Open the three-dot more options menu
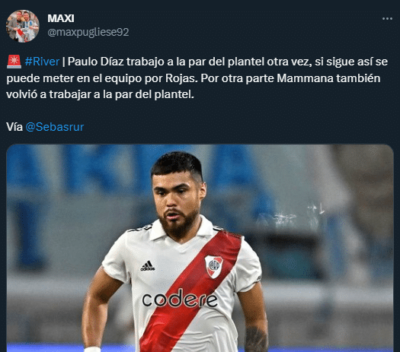Image resolution: width=400 pixels, height=352 pixels. click(387, 18)
